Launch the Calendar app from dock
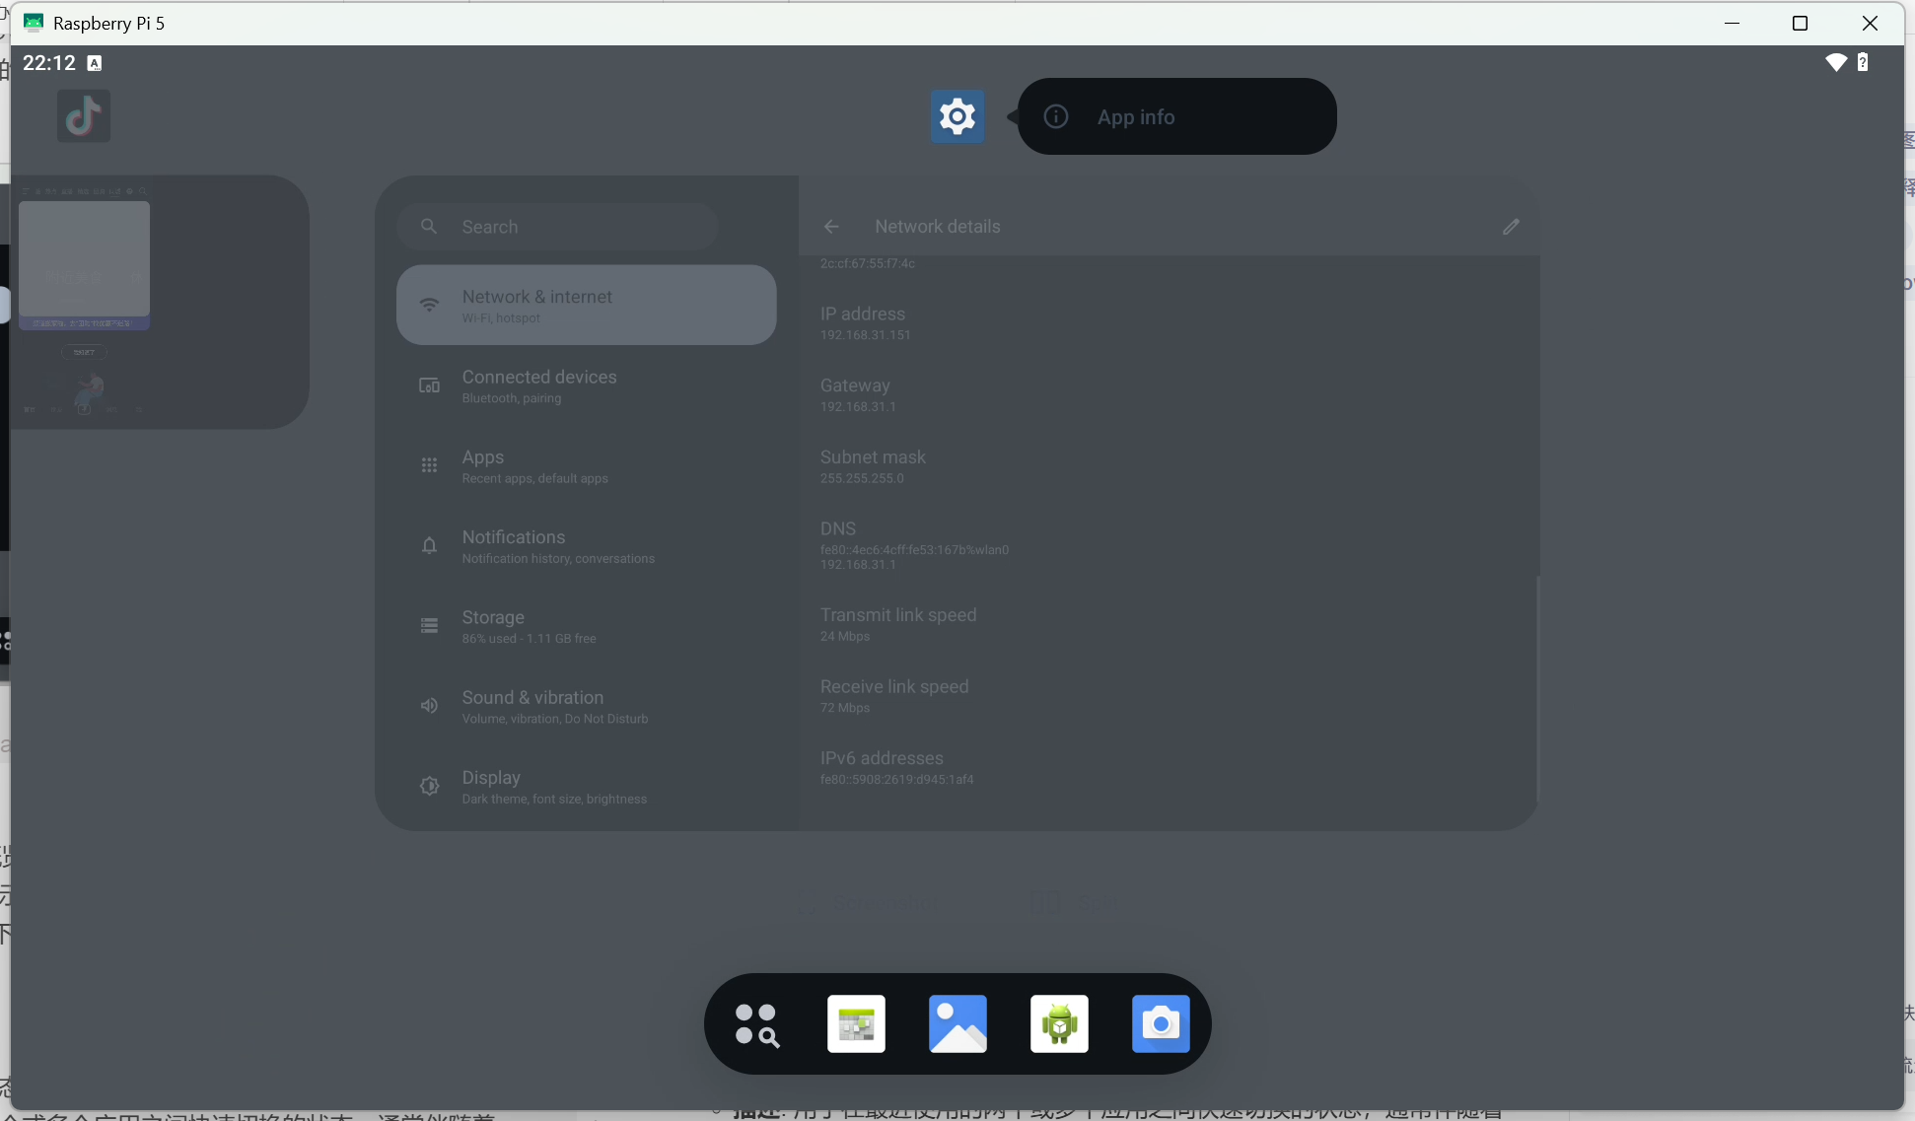This screenshot has height=1121, width=1915. coord(856,1024)
